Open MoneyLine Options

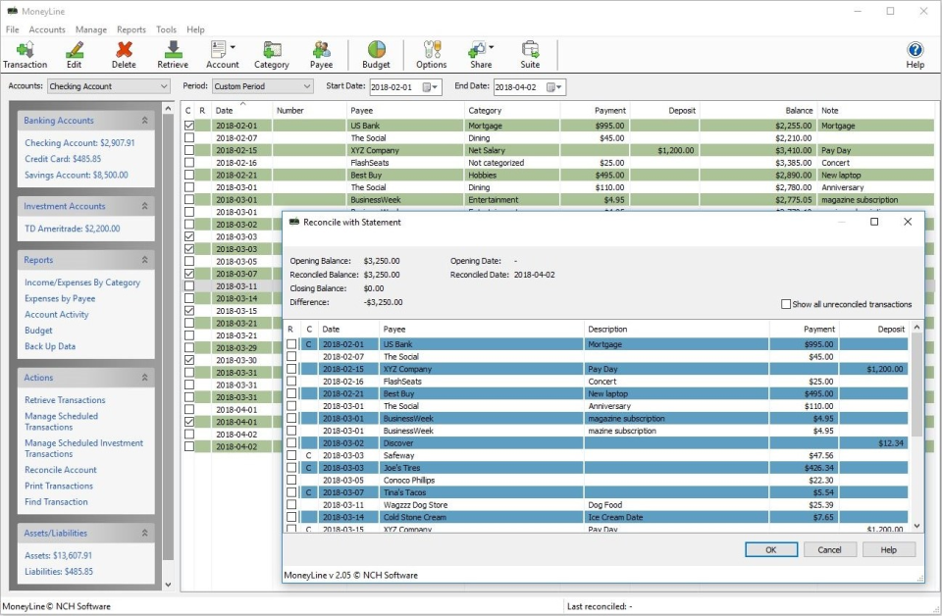tap(430, 53)
